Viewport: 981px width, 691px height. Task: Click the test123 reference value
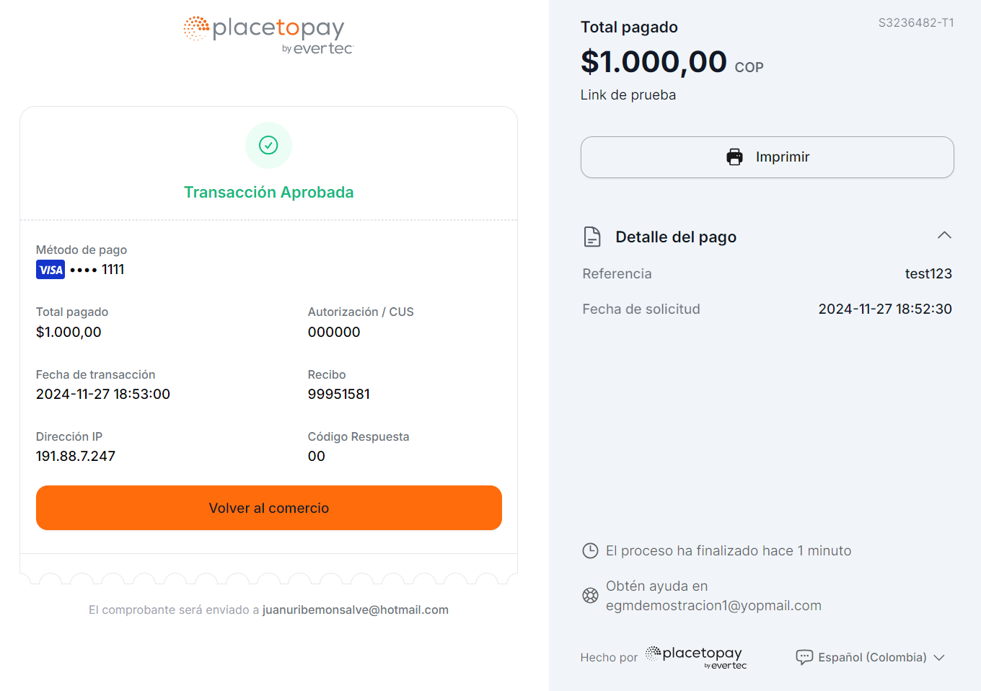pos(928,273)
